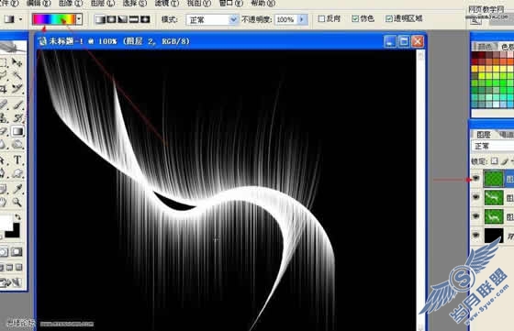The image size is (514, 331).
Task: Select the second layer thumbnail
Action: [494, 198]
